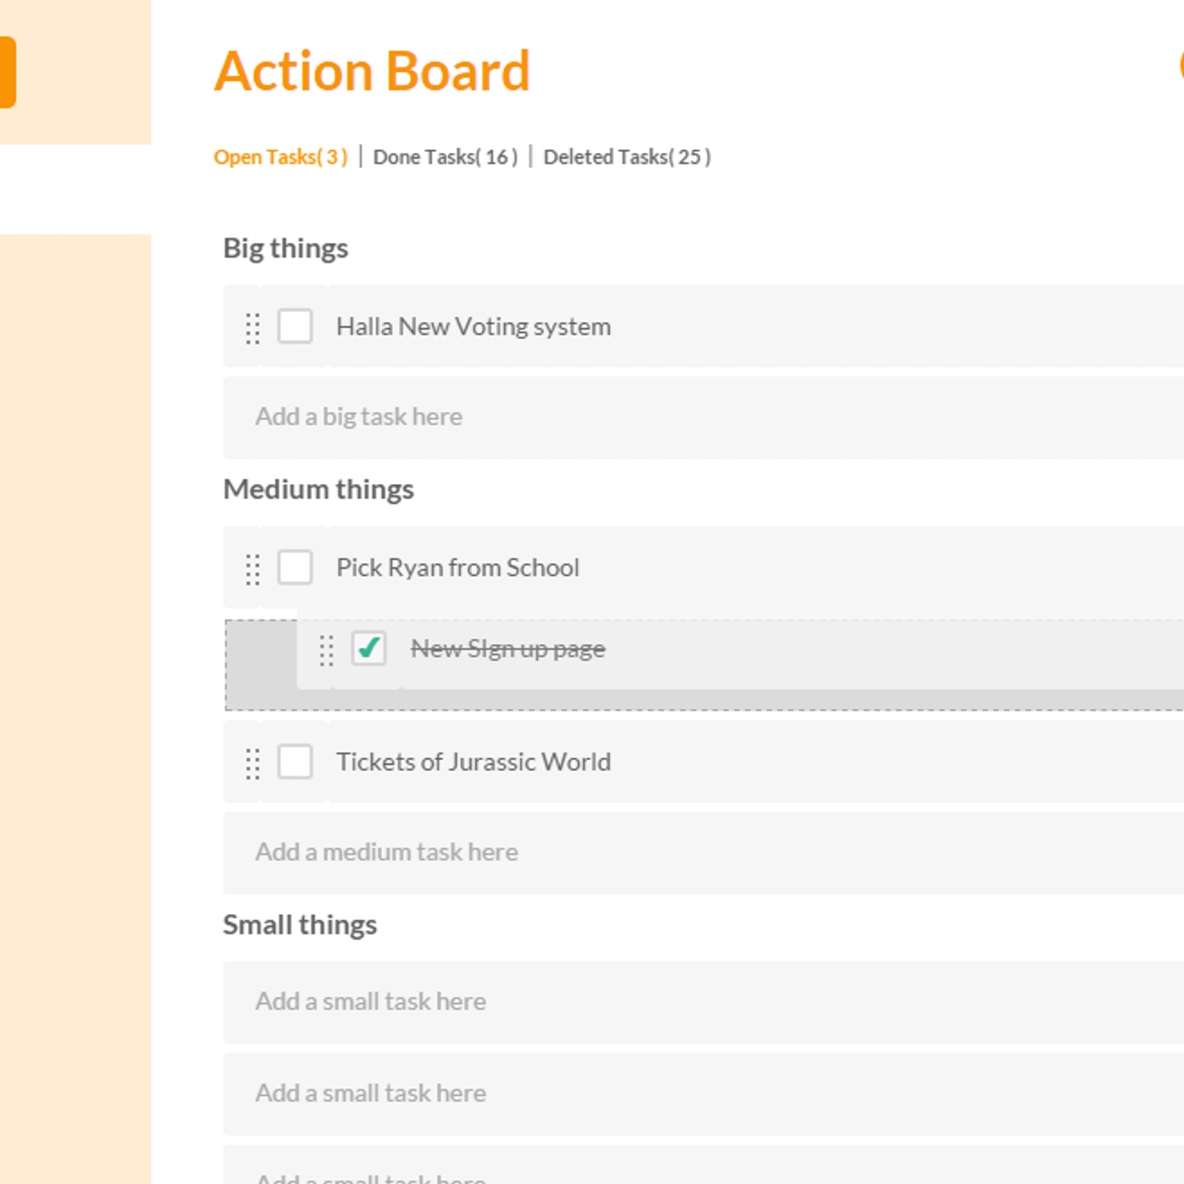Screen dimensions: 1184x1184
Task: Switch to the Open Tasks tab
Action: click(x=280, y=157)
